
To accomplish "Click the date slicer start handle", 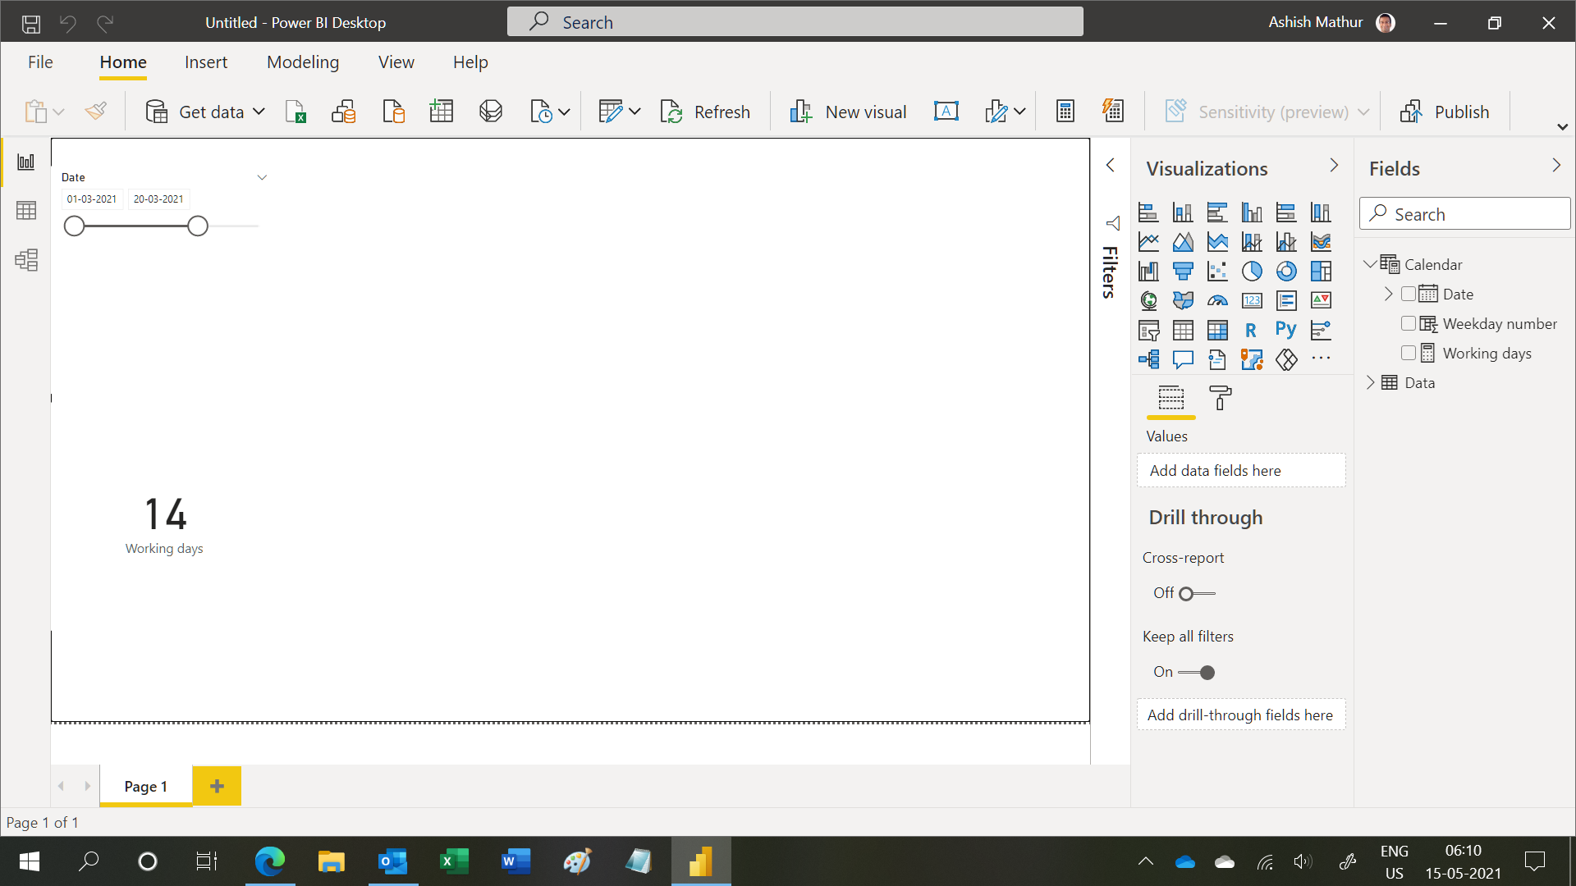I will (74, 226).
